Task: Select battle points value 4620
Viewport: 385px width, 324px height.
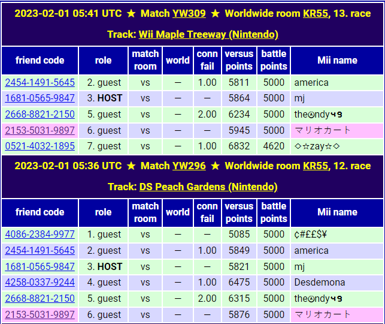Action: coord(274,146)
